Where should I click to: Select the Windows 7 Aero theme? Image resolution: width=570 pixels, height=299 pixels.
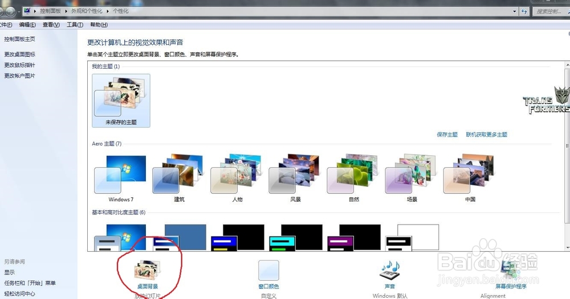[121, 178]
